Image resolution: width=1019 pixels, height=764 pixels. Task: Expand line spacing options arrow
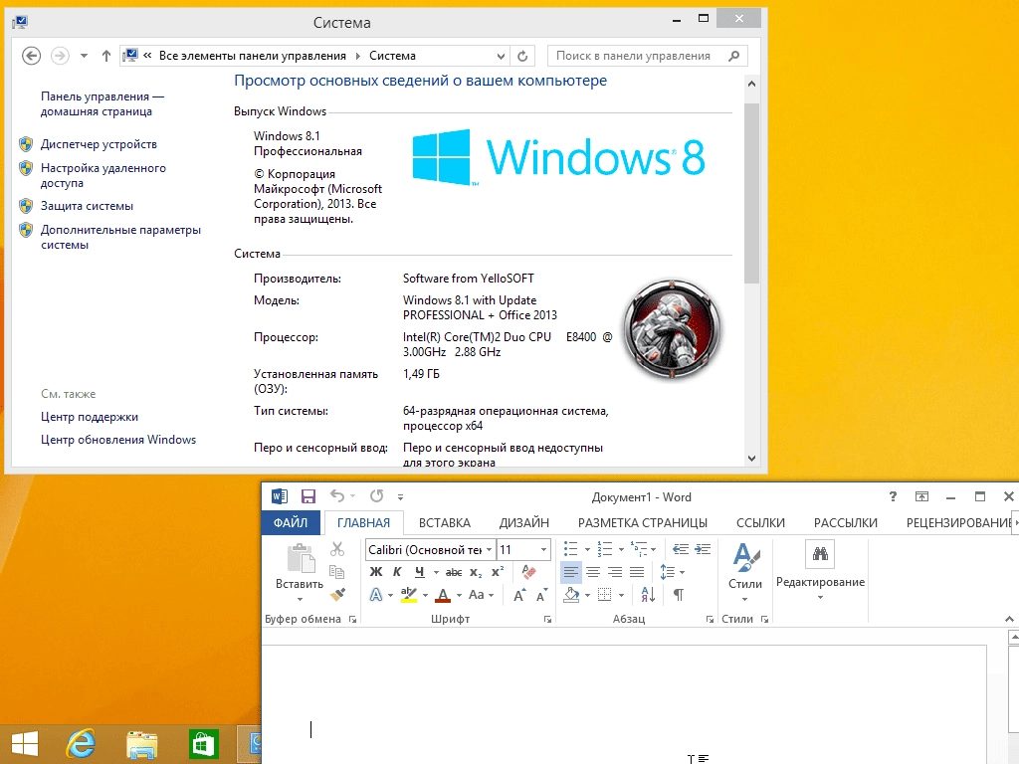coord(682,572)
